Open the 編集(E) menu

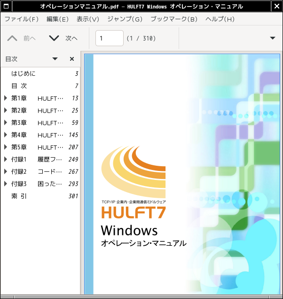[x=57, y=19]
